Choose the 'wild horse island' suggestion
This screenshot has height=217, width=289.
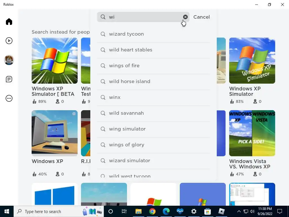point(154,82)
